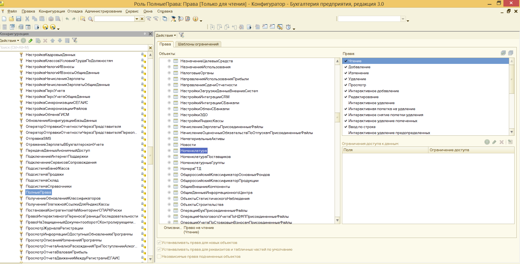Viewport: 520px width, 264px height.
Task: Click the stopwatch performance measurement icon
Action: (288, 27)
